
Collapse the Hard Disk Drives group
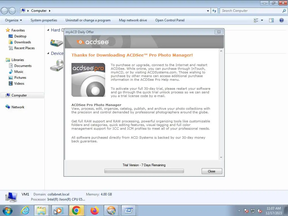48,30
